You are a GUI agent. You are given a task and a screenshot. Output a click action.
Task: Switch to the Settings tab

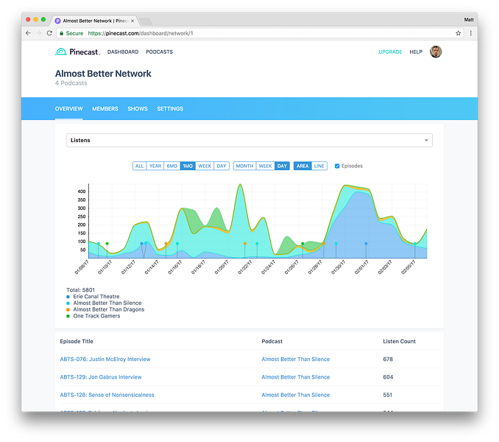click(170, 109)
